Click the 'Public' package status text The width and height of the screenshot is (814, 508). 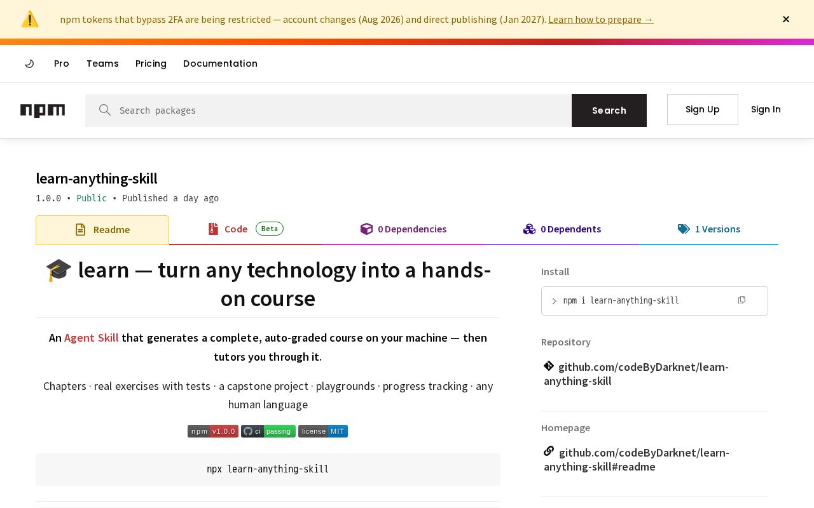point(92,198)
